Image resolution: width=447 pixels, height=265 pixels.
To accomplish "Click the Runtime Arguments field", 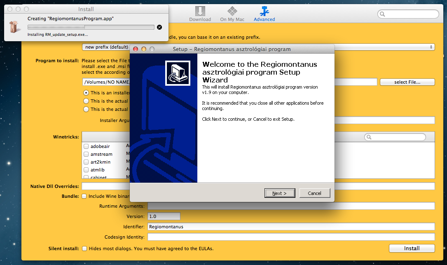I will [291, 206].
